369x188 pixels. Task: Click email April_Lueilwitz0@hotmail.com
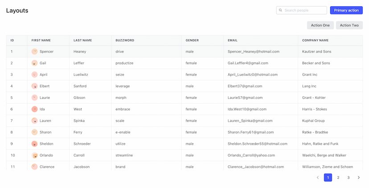point(253,74)
